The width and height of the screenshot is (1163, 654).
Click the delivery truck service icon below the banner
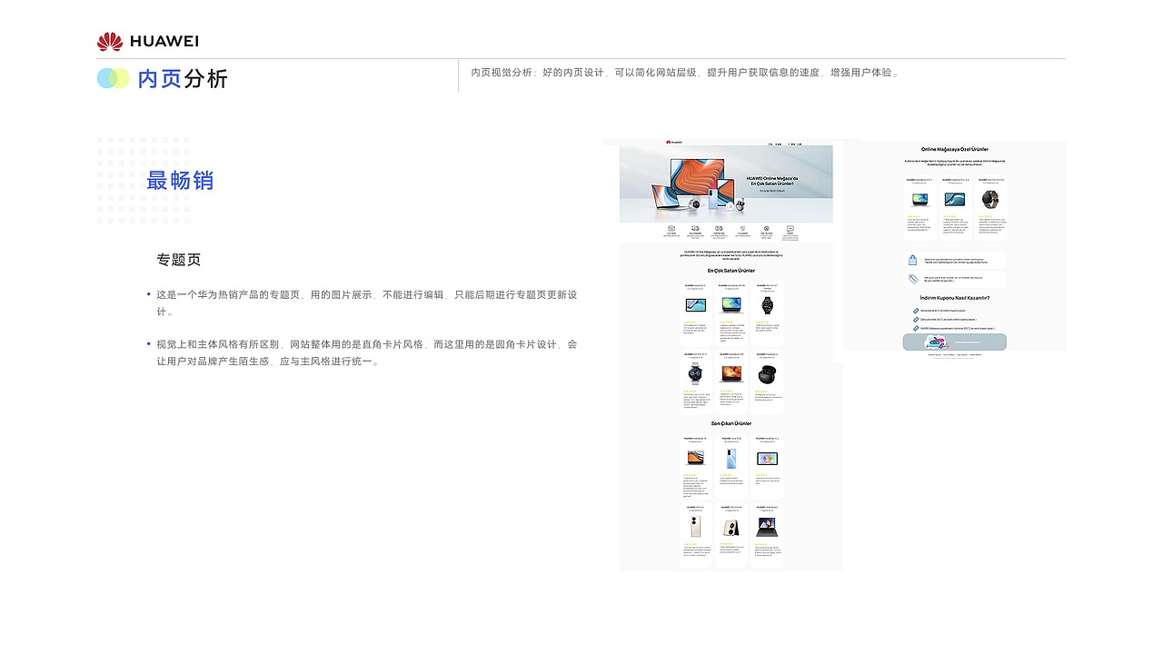pyautogui.click(x=695, y=229)
